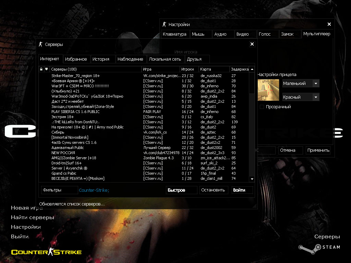This screenshot has height=263, width=351.
Task: Click the Counter-Strike icon in Серверы title
Action: 40,44
